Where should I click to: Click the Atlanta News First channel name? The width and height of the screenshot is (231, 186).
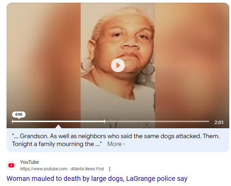click(87, 169)
